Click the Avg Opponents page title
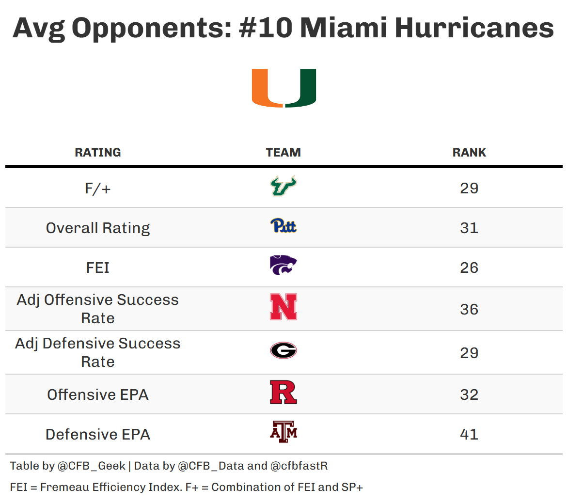Screen dimensions: 567x504 coord(283,28)
